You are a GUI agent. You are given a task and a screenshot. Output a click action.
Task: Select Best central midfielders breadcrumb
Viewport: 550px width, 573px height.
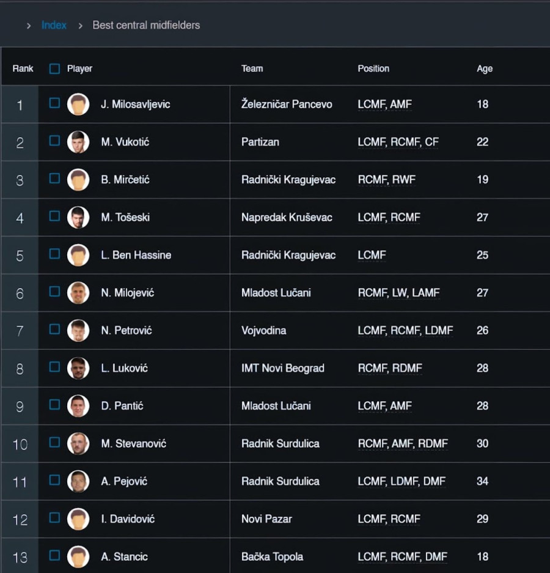[146, 25]
